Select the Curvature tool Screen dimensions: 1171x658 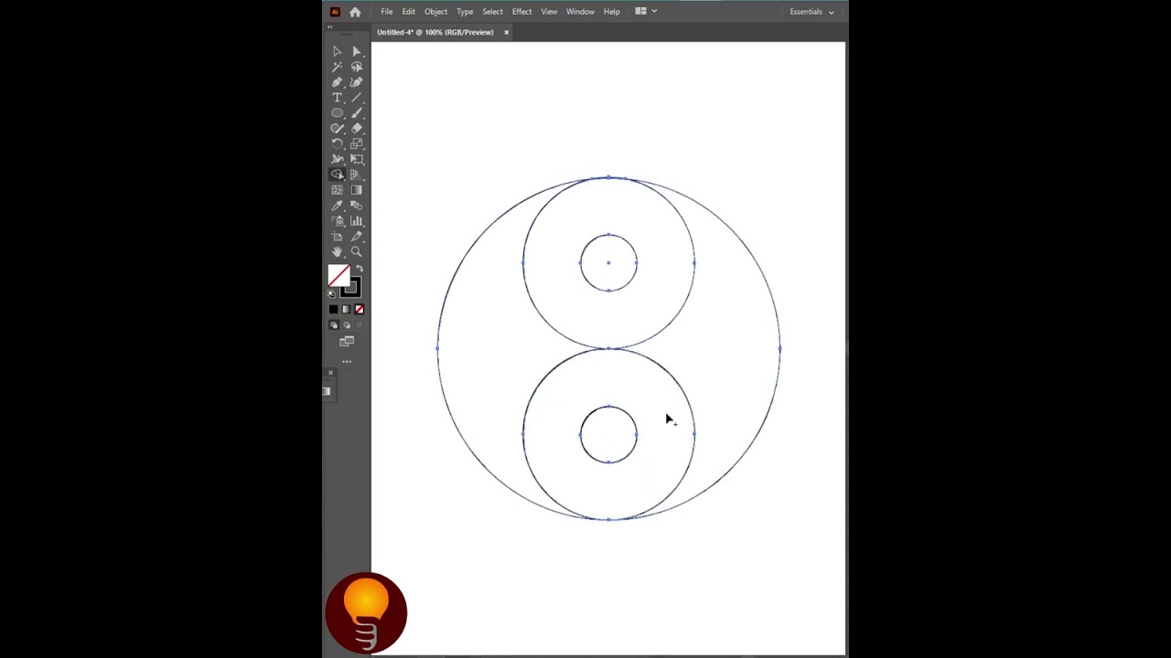click(357, 82)
